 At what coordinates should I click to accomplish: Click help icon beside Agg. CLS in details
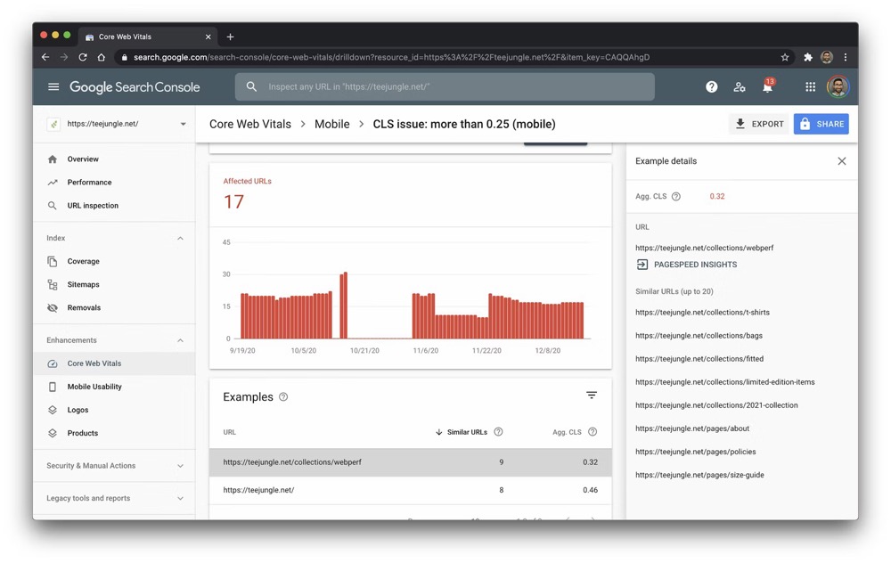(675, 197)
